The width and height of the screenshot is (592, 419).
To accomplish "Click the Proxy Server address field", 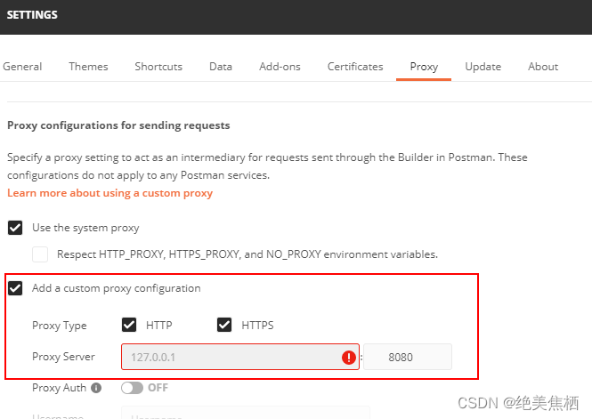I will click(240, 357).
